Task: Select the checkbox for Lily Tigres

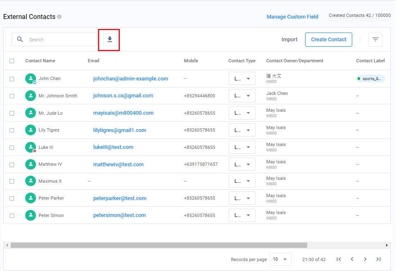Action: [x=12, y=130]
